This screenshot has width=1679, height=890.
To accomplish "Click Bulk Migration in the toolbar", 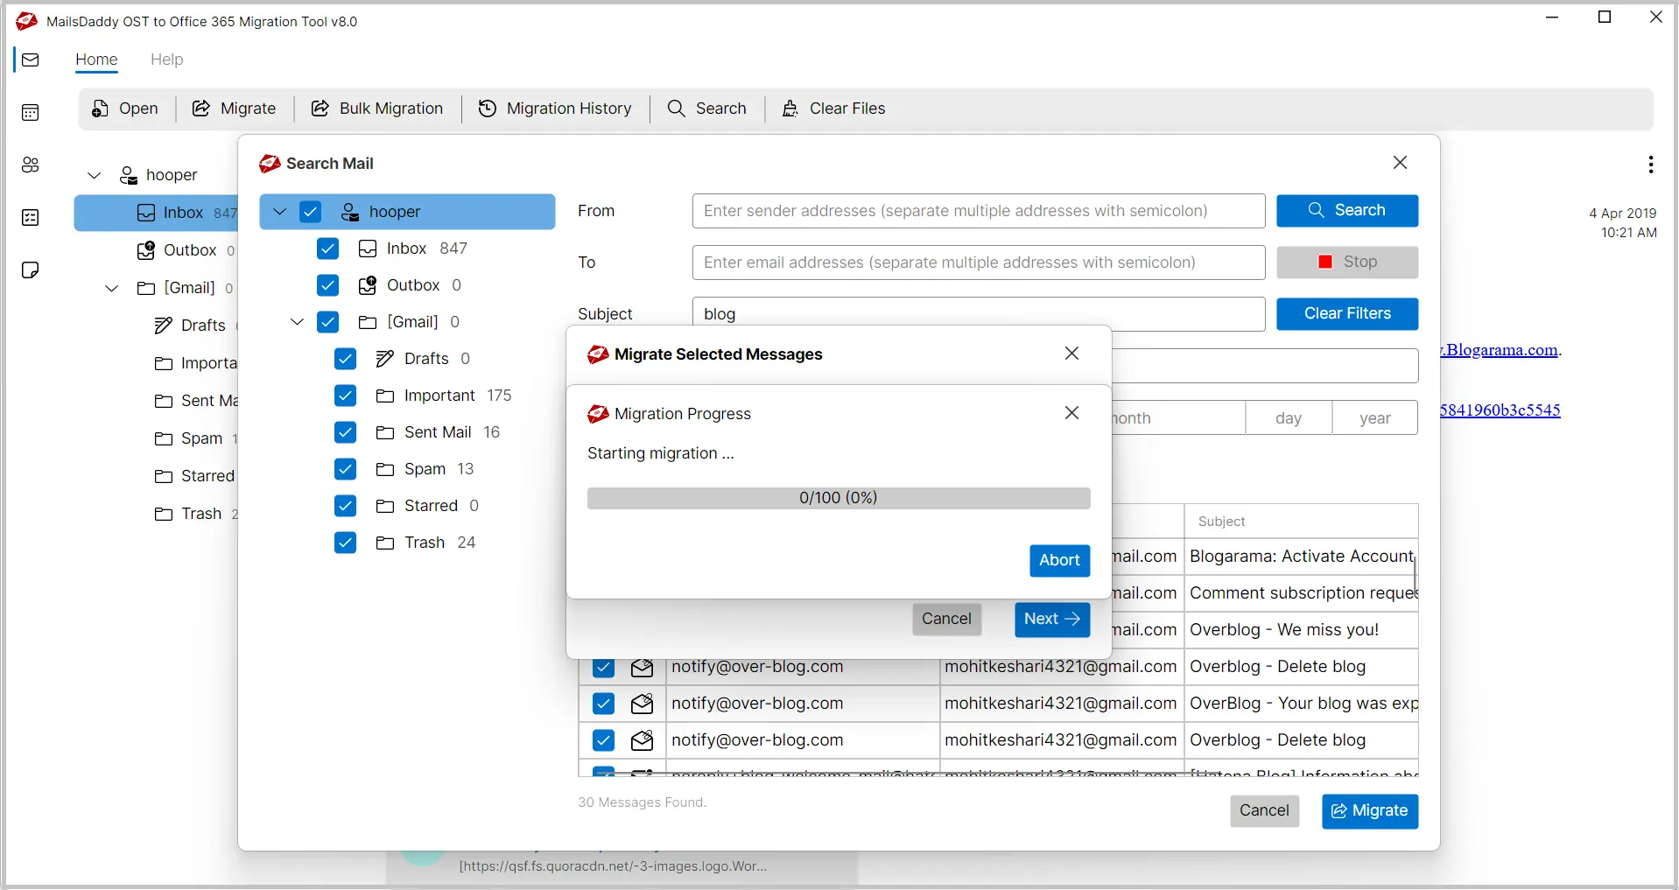I will click(x=377, y=109).
